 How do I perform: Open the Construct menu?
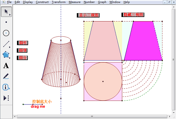42,2
